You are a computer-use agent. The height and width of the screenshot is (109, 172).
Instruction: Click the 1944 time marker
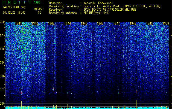(x=68, y=23)
